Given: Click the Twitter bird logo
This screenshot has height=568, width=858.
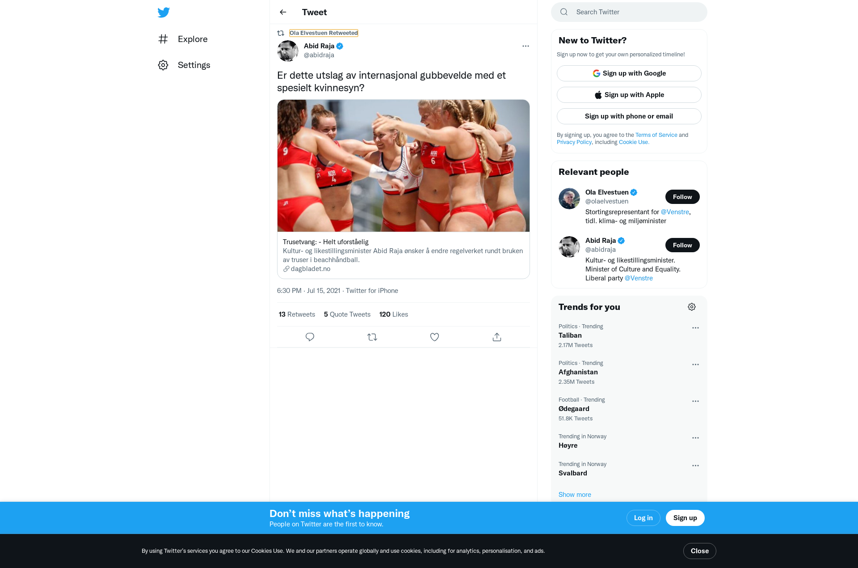Looking at the screenshot, I should tap(164, 12).
